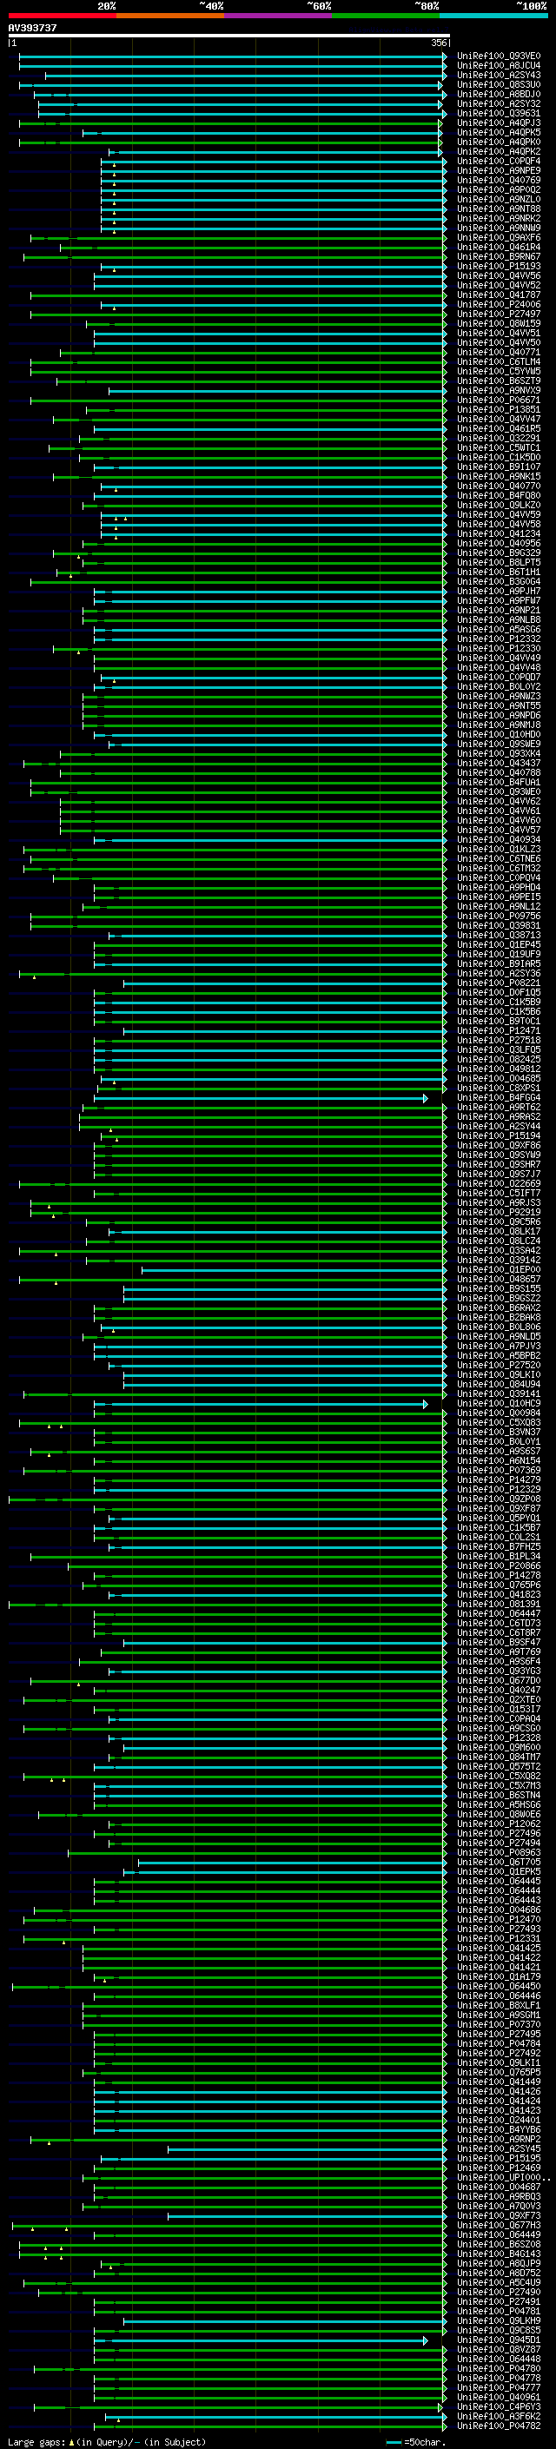Select the UniRef100_C8XPS1 label

[499, 1089]
